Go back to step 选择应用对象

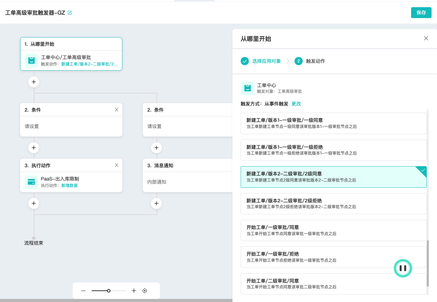pos(267,61)
